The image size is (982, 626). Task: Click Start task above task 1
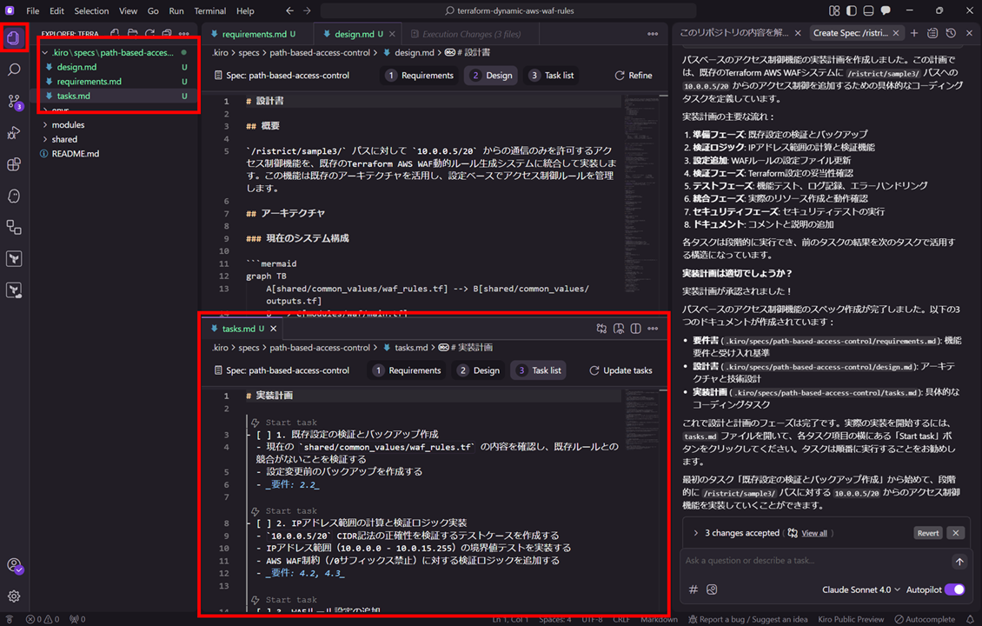coord(290,423)
